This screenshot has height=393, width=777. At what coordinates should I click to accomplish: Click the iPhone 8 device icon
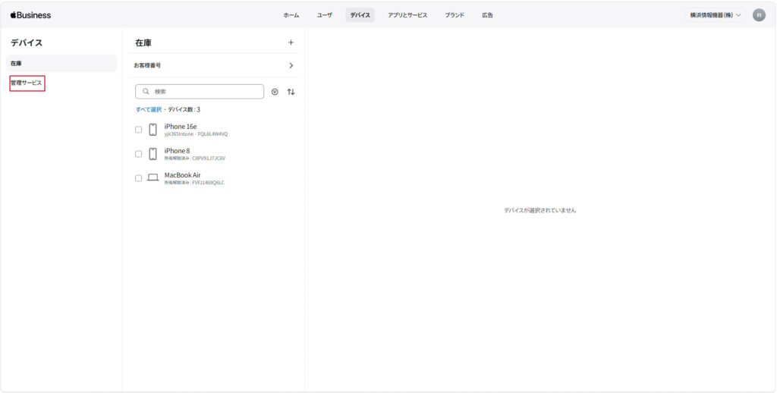pyautogui.click(x=153, y=154)
